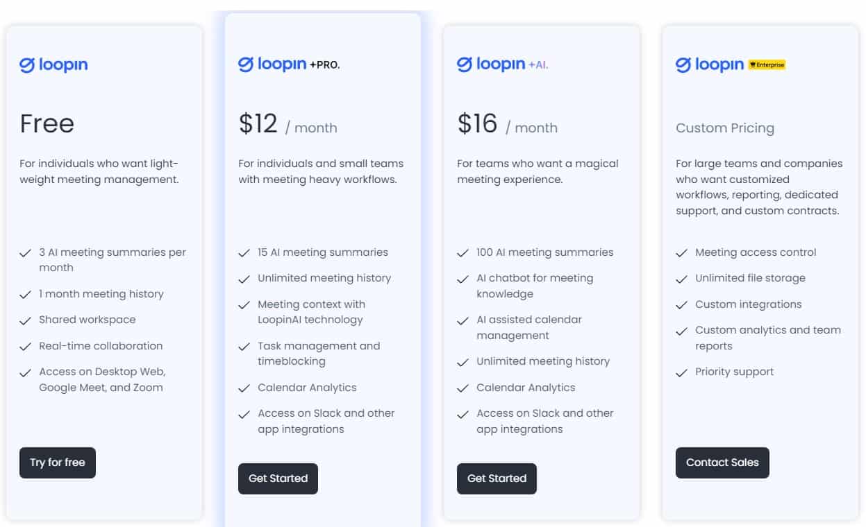Screen dimensions: 866x527
Task: Click the Custom Pricing label
Action: pyautogui.click(x=725, y=128)
